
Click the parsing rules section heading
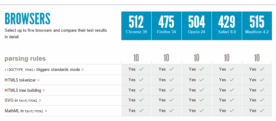[x=25, y=58]
